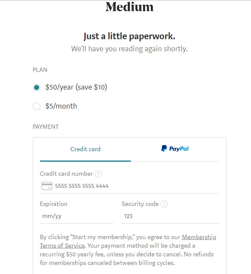Open security code help question icon
The height and width of the screenshot is (274, 251).
164,204
